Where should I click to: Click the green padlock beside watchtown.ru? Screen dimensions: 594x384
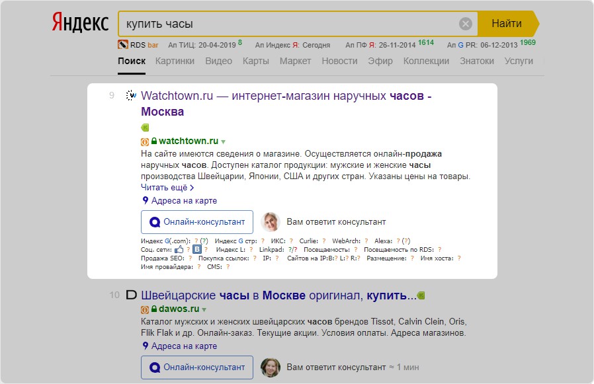point(154,141)
